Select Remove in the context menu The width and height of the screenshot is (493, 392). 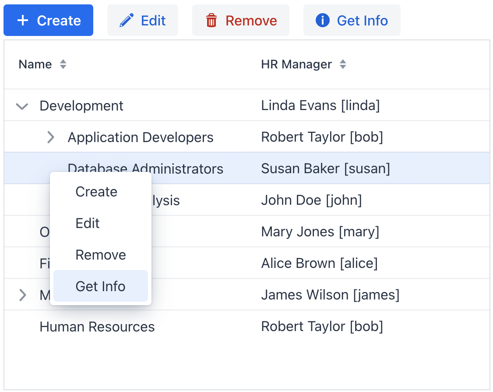pos(101,255)
